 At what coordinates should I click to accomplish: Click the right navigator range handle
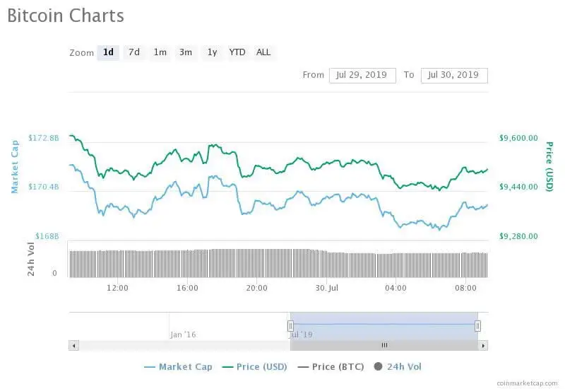(477, 325)
